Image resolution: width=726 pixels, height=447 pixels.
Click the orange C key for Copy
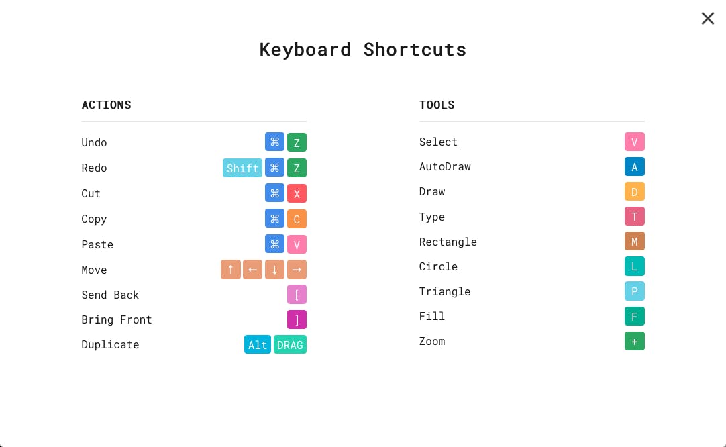(297, 219)
